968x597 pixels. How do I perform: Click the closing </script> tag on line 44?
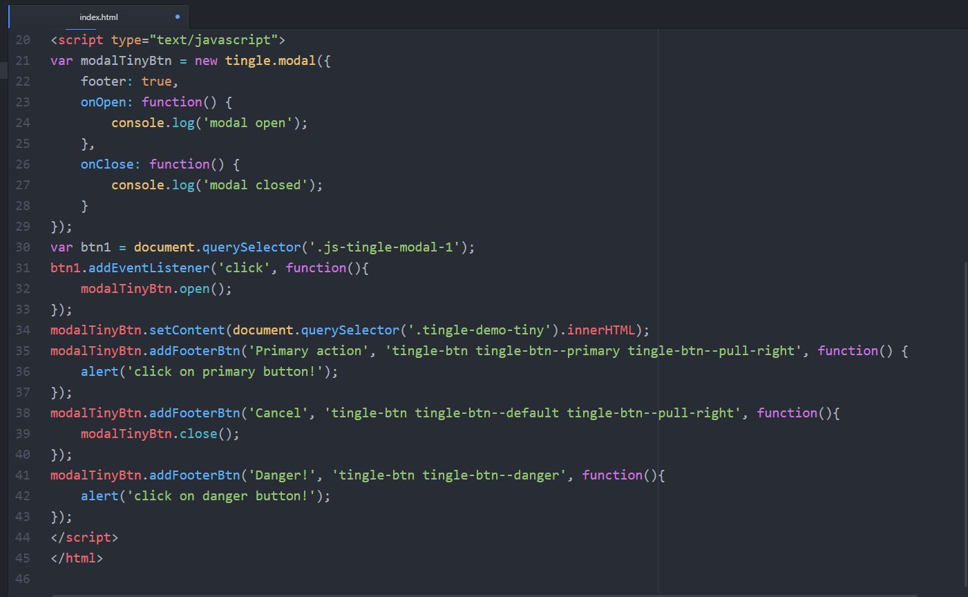pos(85,538)
